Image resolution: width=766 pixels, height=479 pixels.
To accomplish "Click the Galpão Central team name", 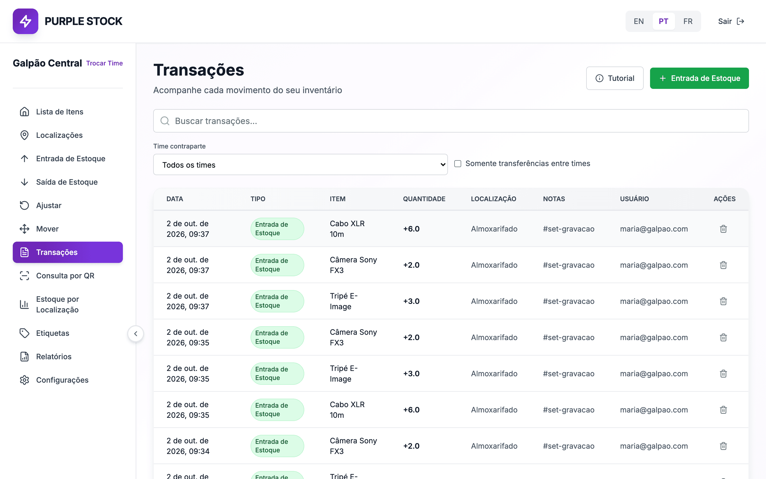I will click(48, 63).
